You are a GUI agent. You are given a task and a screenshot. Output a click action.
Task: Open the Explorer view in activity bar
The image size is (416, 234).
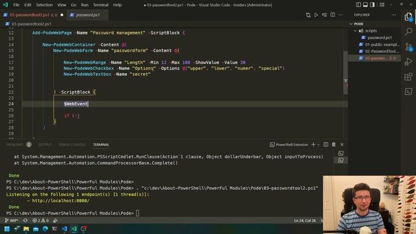click(x=408, y=17)
